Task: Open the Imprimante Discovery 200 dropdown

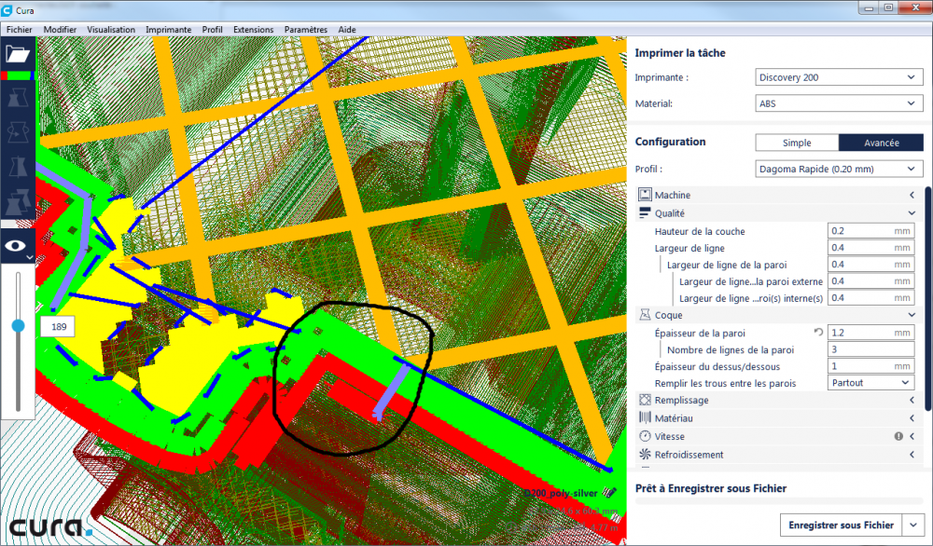Action: click(x=839, y=77)
